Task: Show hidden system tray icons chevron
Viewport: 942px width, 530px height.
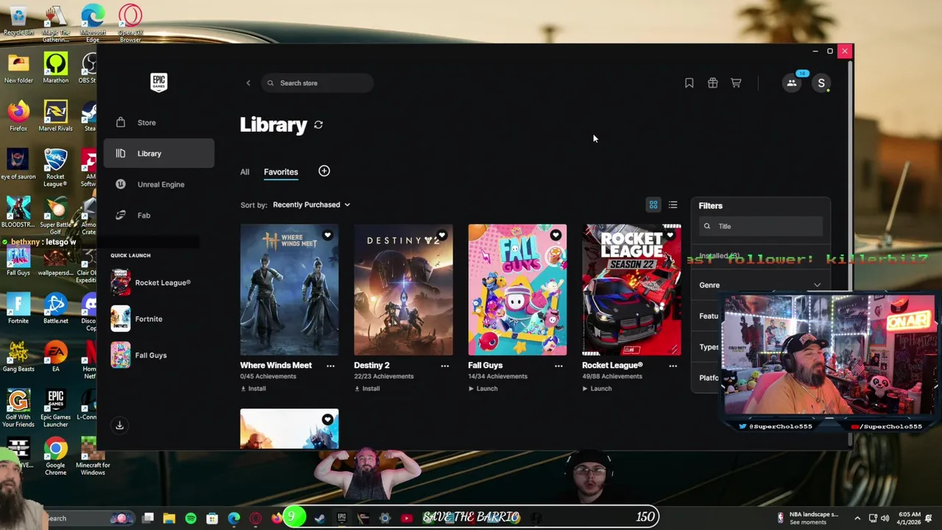Action: point(857,518)
